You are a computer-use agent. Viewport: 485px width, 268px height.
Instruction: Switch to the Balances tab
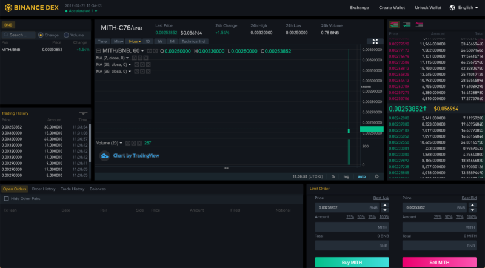[x=98, y=189]
